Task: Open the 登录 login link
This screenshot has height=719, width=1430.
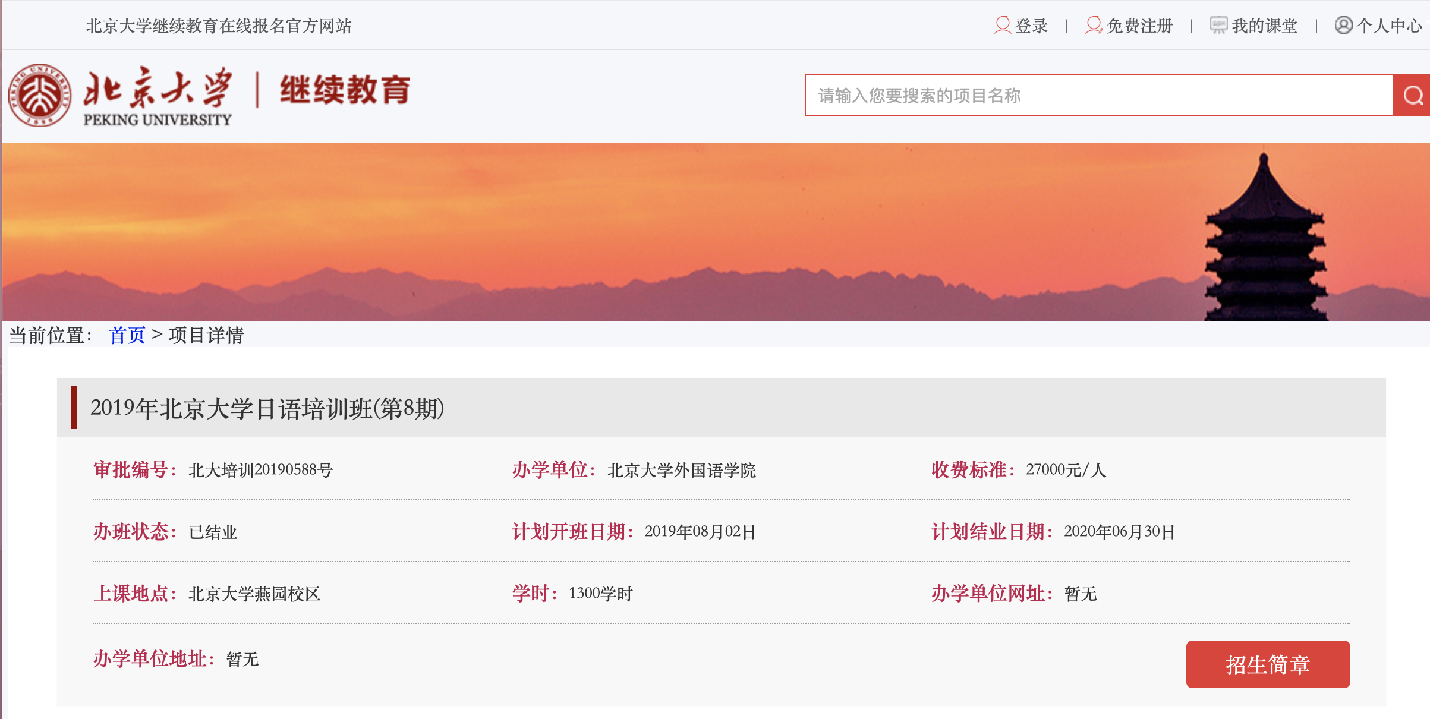Action: coord(1032,26)
